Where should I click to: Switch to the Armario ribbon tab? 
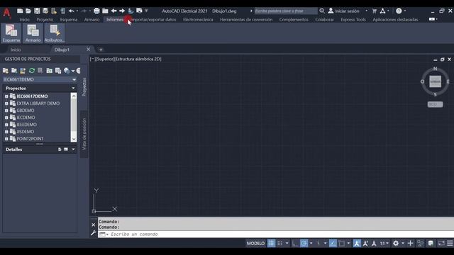tap(92, 20)
